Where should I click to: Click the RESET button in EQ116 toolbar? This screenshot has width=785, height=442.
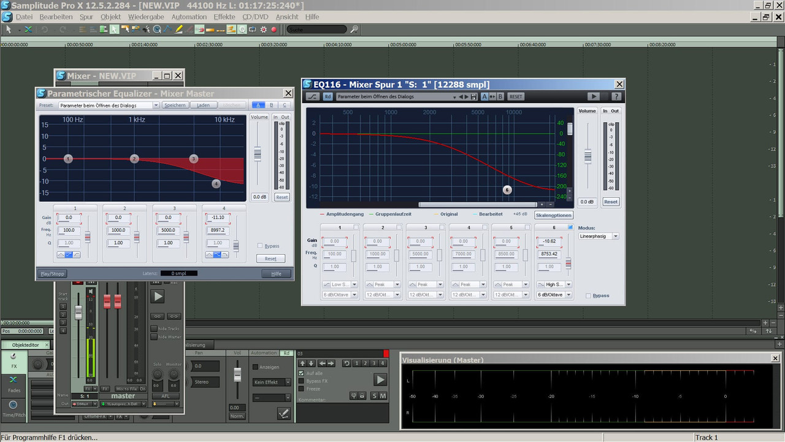516,96
